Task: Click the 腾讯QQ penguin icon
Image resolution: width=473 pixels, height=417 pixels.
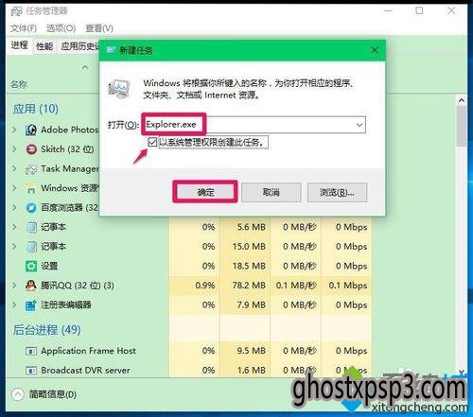Action: tap(31, 286)
